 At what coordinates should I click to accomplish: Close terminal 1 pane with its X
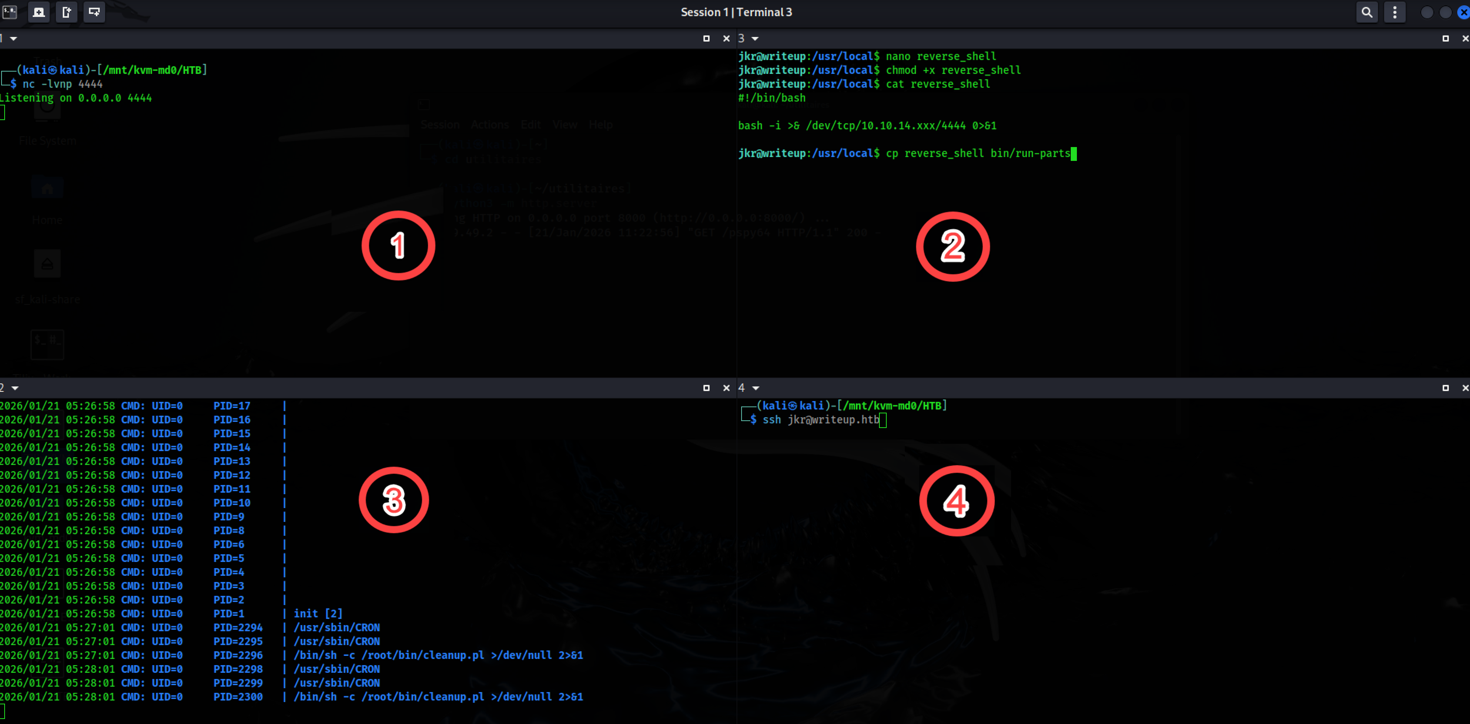[x=726, y=38]
